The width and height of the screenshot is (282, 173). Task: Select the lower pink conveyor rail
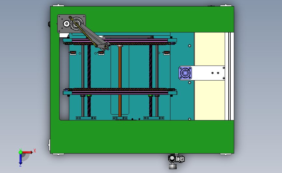click(x=120, y=93)
